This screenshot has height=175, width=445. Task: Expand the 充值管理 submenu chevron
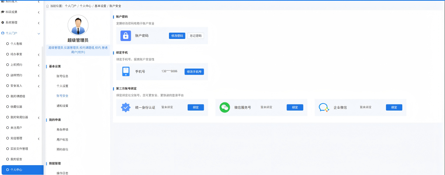tap(39, 139)
